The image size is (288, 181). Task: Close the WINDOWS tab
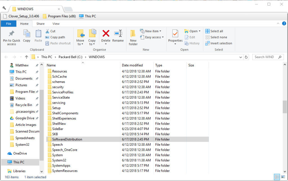pos(59,9)
